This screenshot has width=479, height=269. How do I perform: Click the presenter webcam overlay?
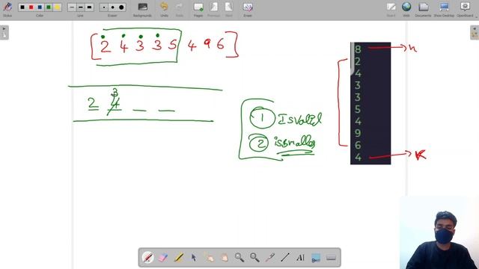[x=439, y=233]
